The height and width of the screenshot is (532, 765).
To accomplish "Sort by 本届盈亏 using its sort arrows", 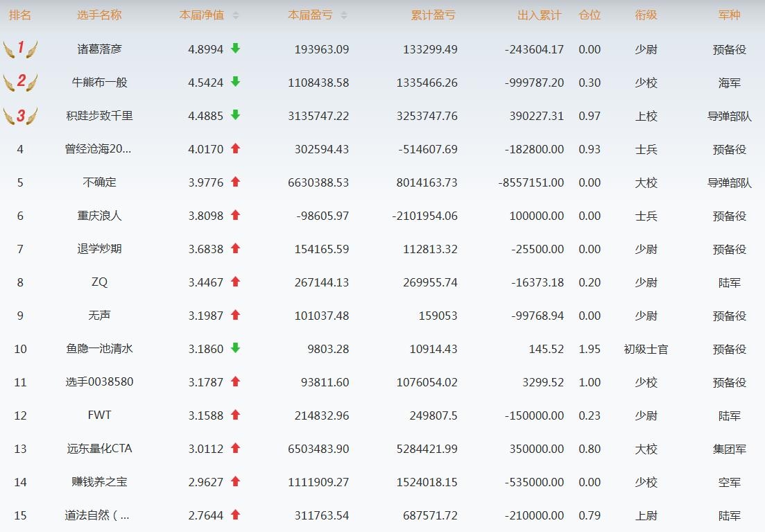I will click(x=344, y=15).
